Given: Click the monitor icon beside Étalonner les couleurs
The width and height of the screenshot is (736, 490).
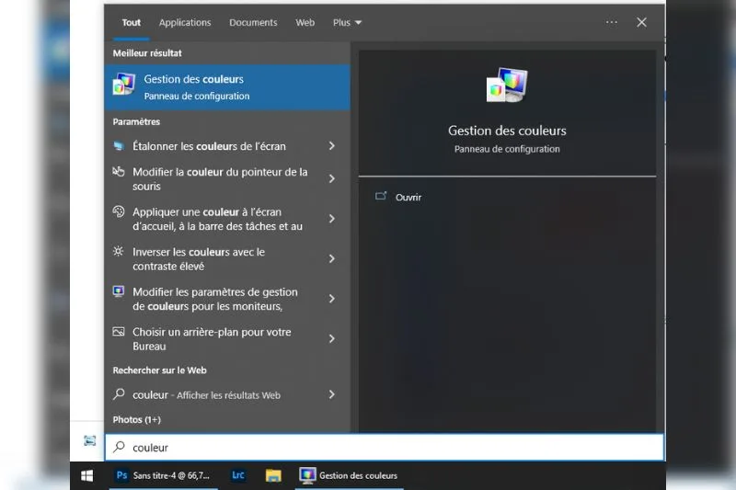Looking at the screenshot, I should (x=119, y=146).
